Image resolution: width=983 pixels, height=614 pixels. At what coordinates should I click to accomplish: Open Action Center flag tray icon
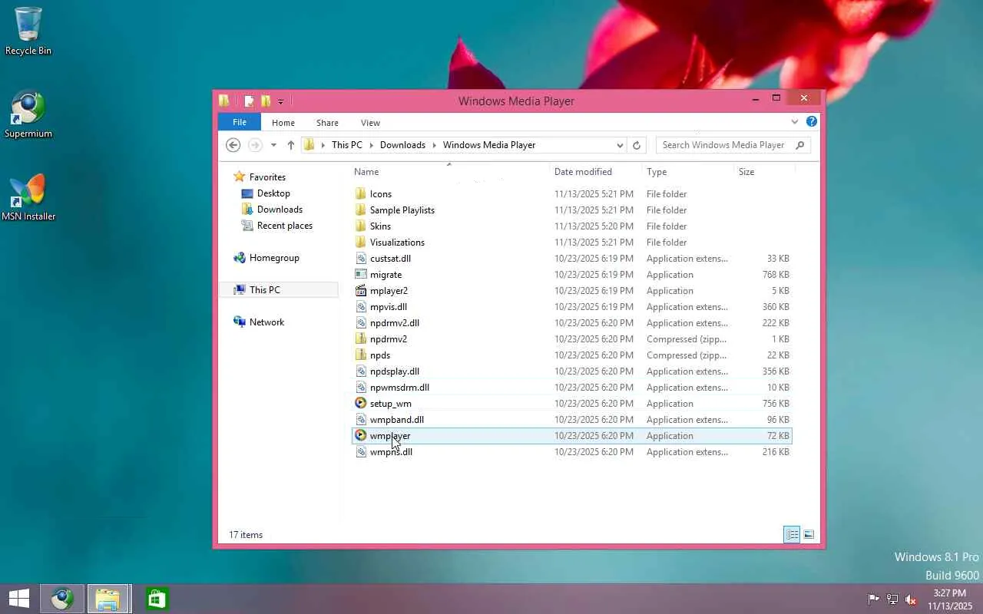point(873,599)
